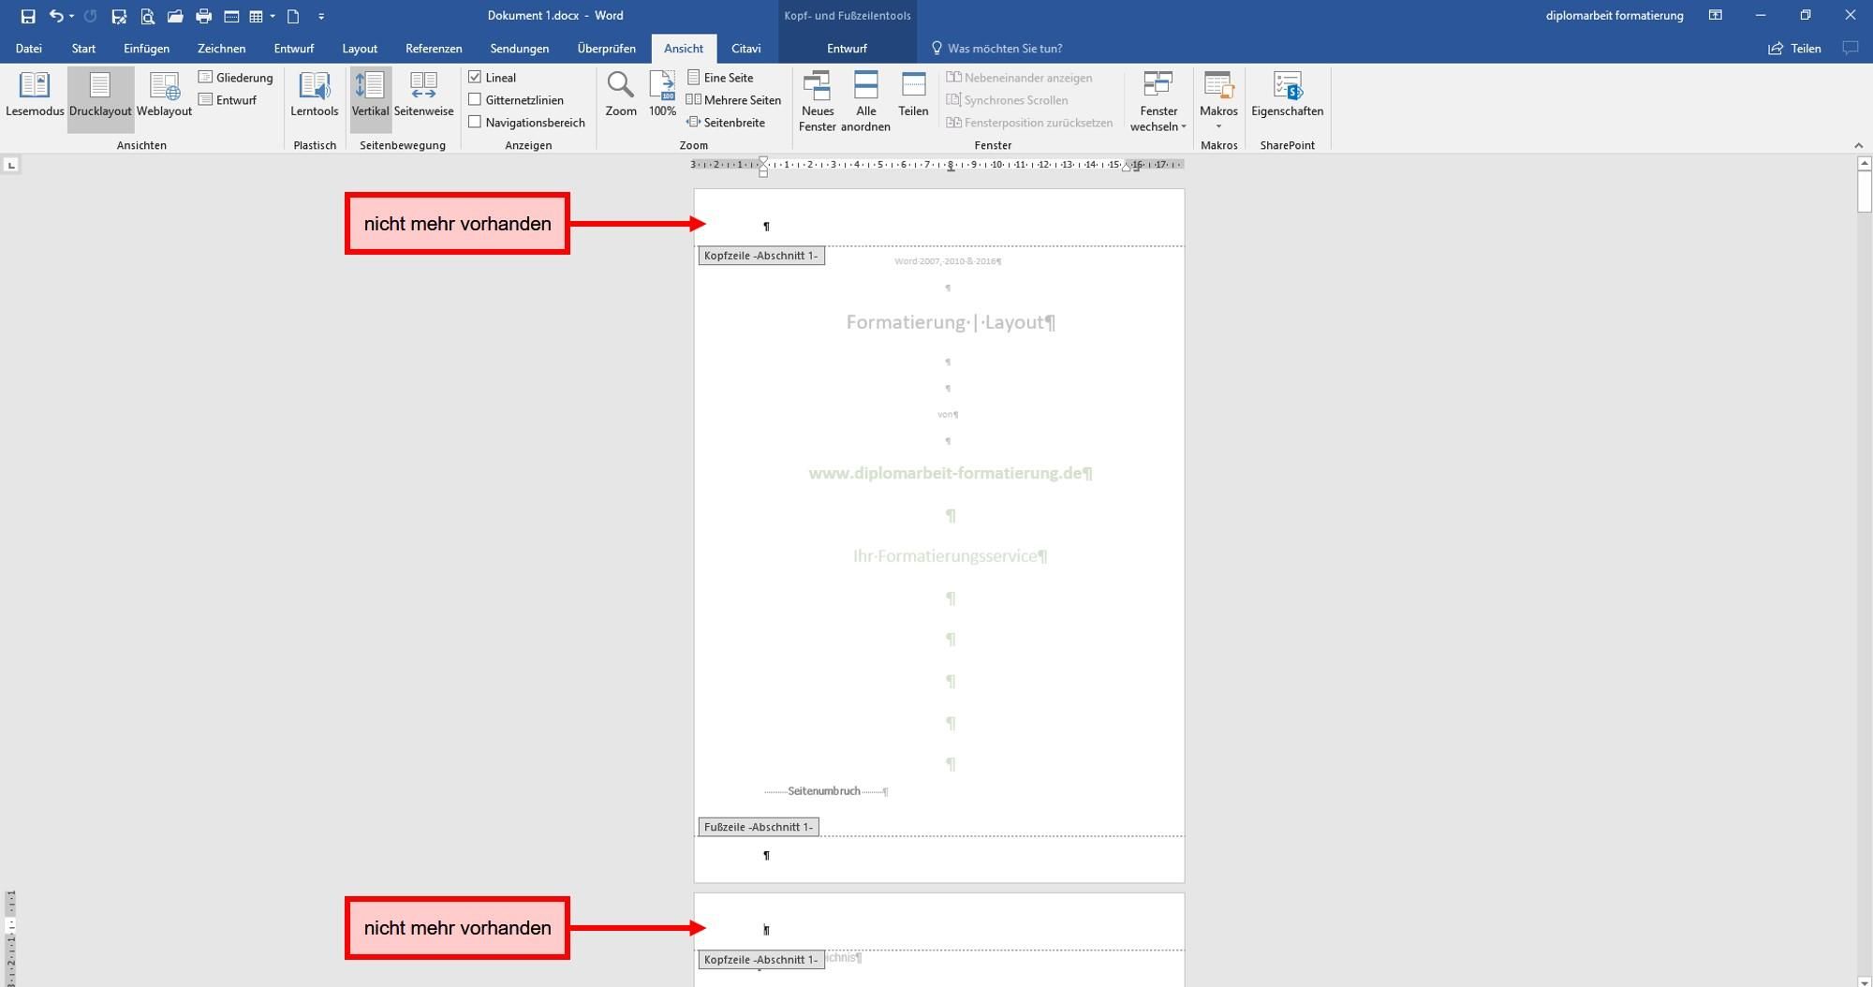
Task: Save the document with the floppy icon
Action: (x=28, y=16)
